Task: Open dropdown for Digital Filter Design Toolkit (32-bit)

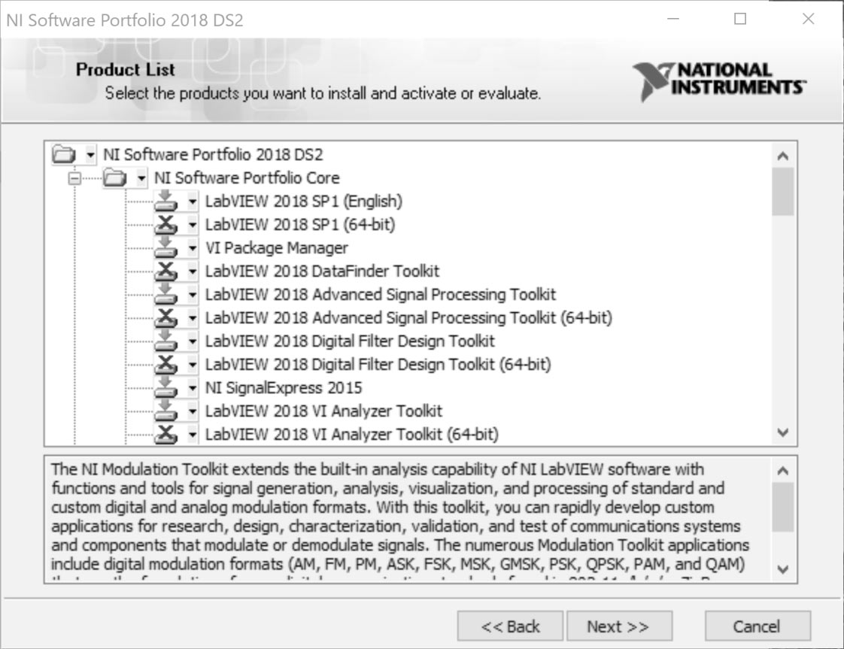Action: (193, 341)
